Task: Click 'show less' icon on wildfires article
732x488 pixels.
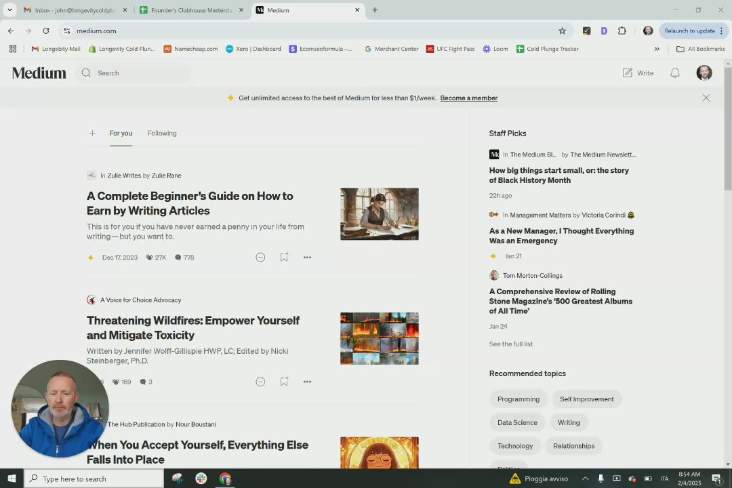Action: (260, 382)
